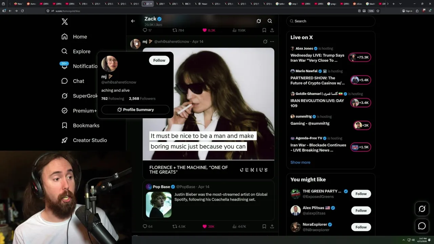Open quoted Pop Base post thumbnail
The width and height of the screenshot is (434, 244).
[159, 205]
